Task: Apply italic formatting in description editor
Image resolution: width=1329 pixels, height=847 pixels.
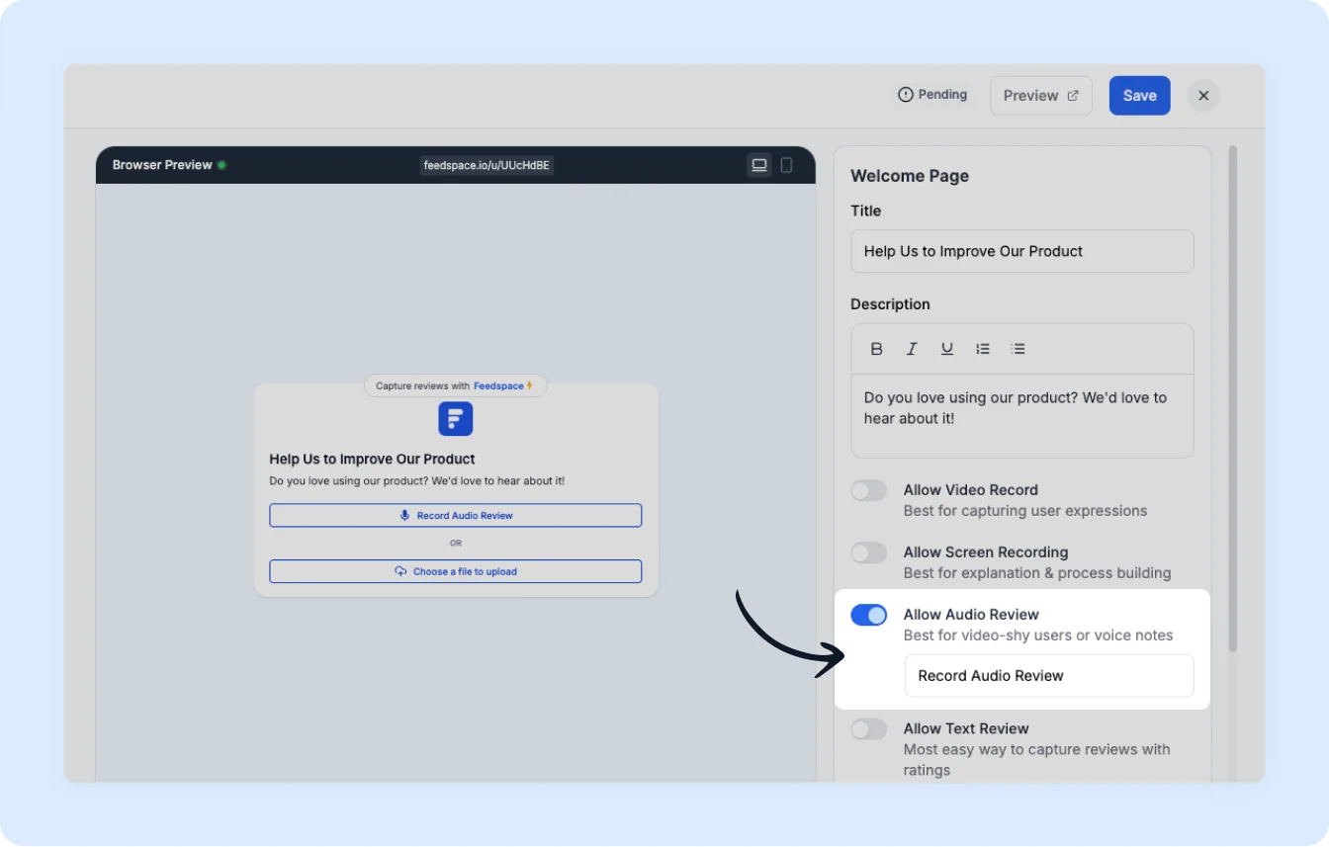Action: click(x=912, y=349)
